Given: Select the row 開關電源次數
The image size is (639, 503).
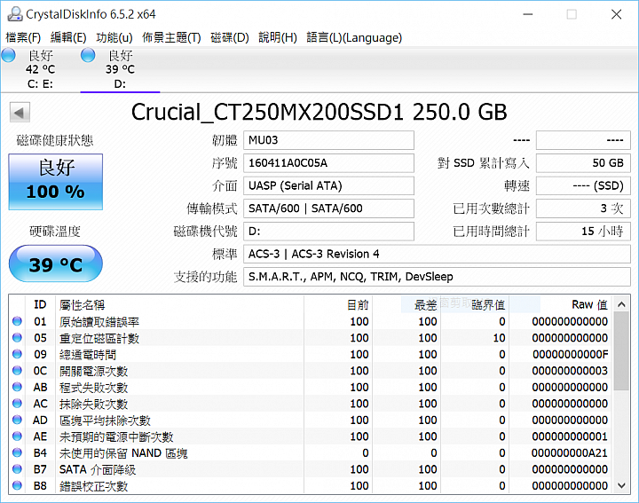Looking at the screenshot, I should 311,371.
